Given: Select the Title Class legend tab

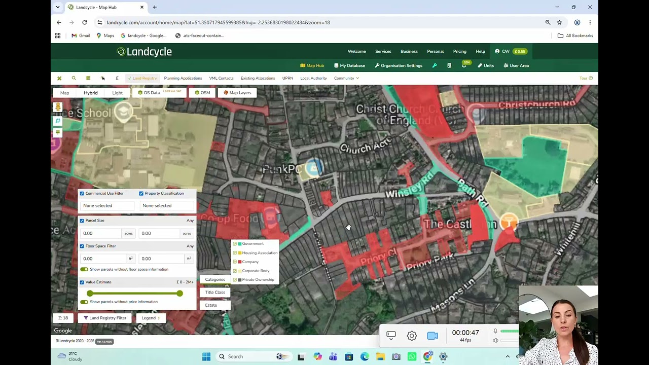Looking at the screenshot, I should [x=215, y=292].
